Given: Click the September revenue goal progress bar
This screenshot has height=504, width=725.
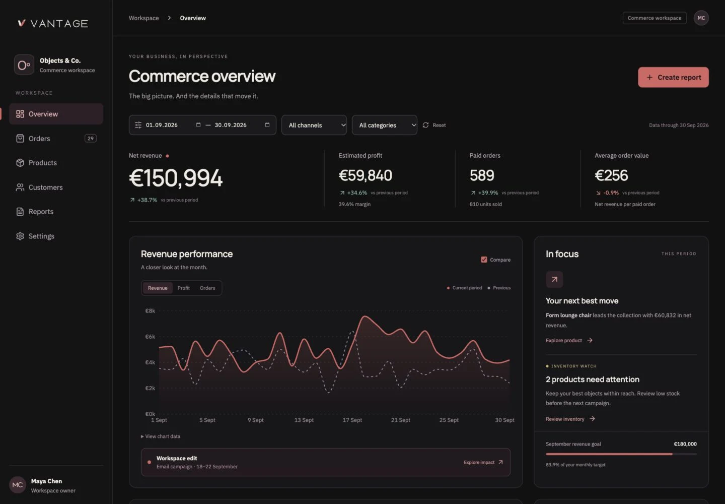Looking at the screenshot, I should [621, 454].
